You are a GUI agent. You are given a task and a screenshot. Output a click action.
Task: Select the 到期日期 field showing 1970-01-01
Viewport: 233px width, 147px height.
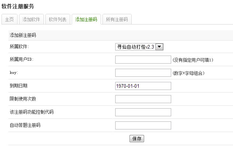[x=143, y=86]
